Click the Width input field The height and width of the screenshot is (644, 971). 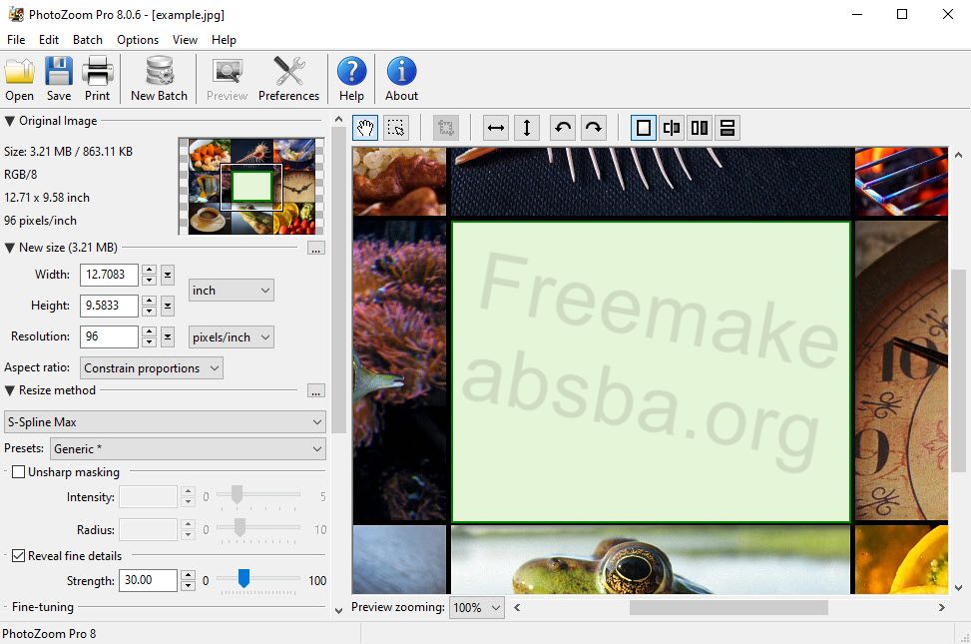(109, 275)
